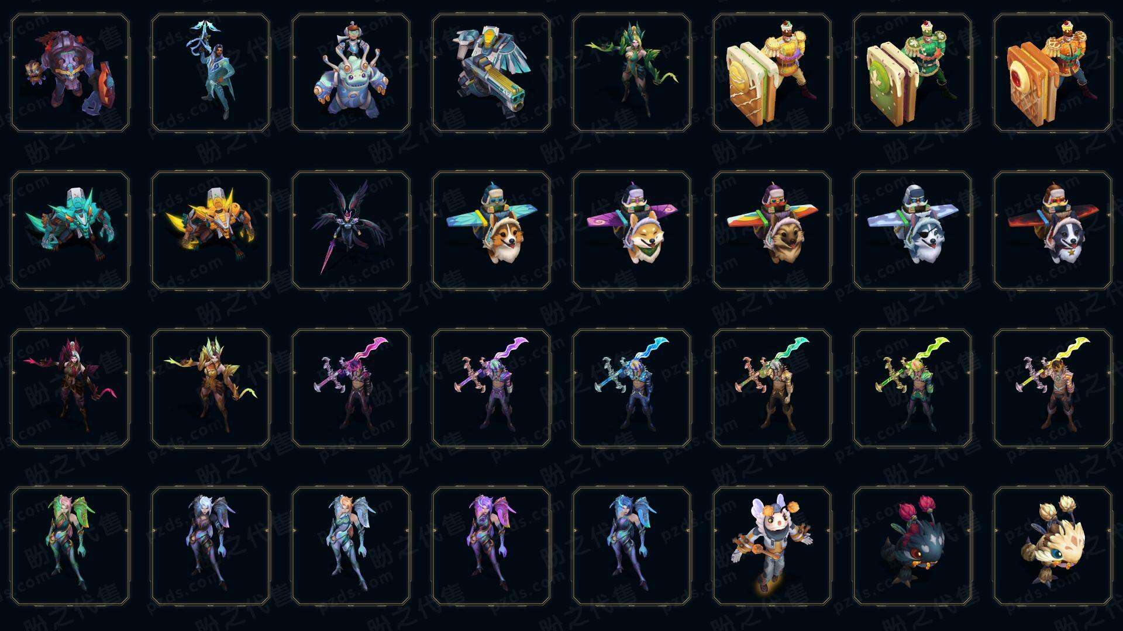
Task: Open the dark winged character with purple spear
Action: click(x=351, y=230)
